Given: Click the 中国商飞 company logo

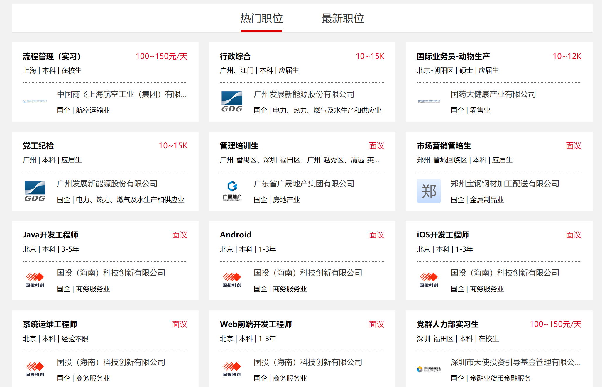Looking at the screenshot, I should click(35, 101).
